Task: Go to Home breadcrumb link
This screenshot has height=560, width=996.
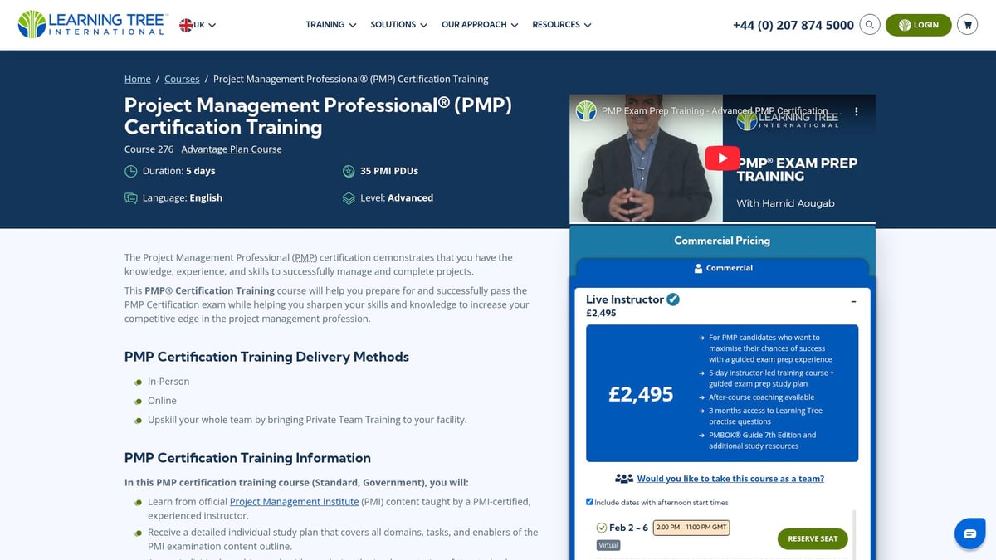Action: point(138,80)
